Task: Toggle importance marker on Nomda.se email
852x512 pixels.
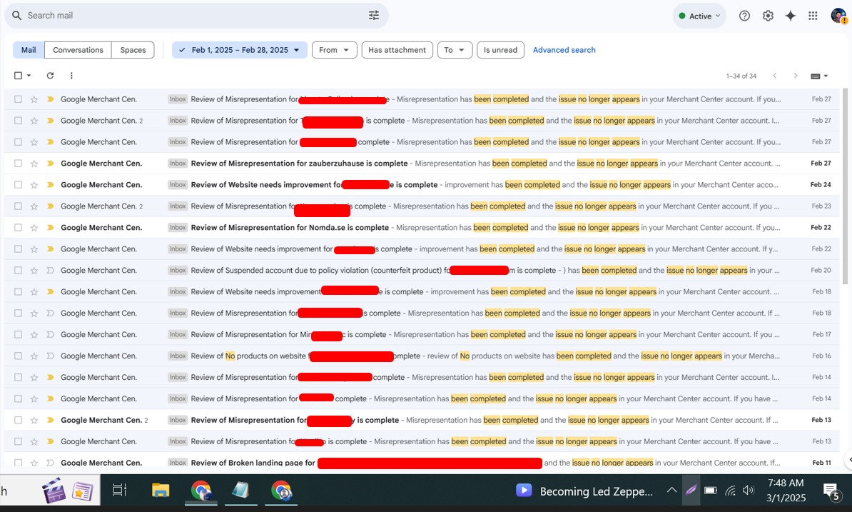Action: [x=50, y=228]
